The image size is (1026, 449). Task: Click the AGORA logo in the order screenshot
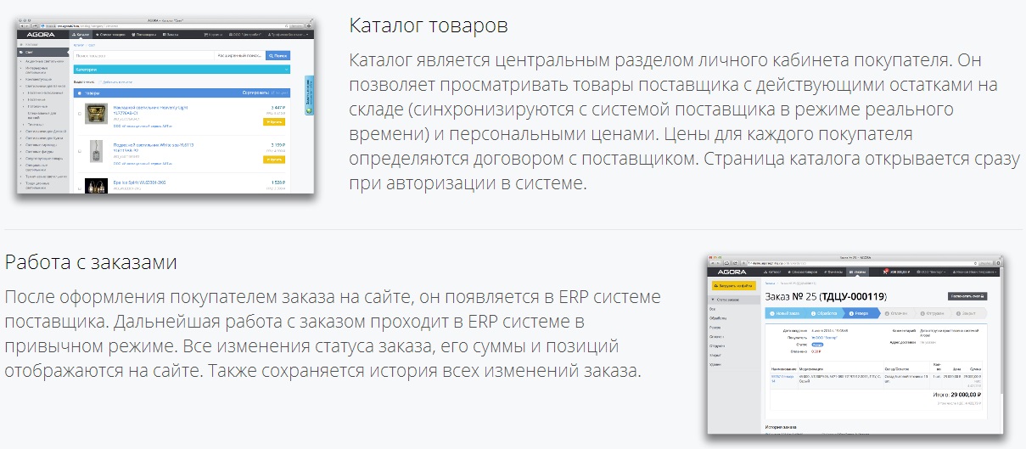click(731, 272)
